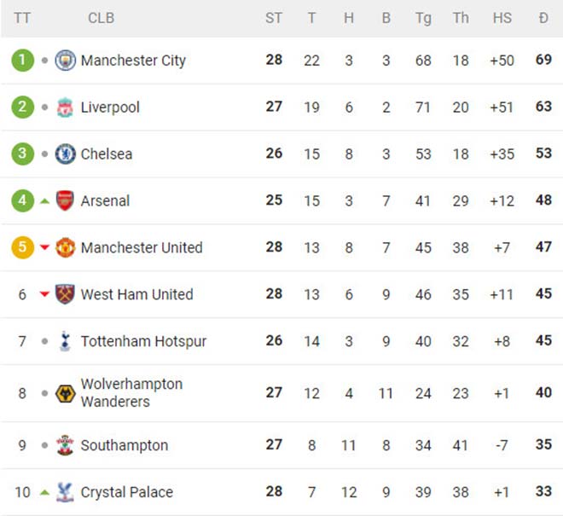Click the Southampton club crest
The width and height of the screenshot is (563, 516).
[65, 445]
